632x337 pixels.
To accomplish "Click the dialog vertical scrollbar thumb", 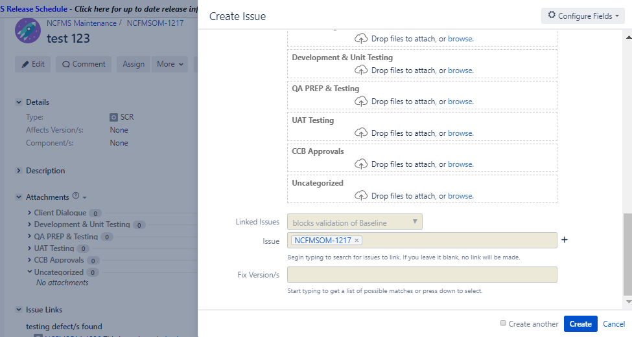I will pyautogui.click(x=627, y=254).
